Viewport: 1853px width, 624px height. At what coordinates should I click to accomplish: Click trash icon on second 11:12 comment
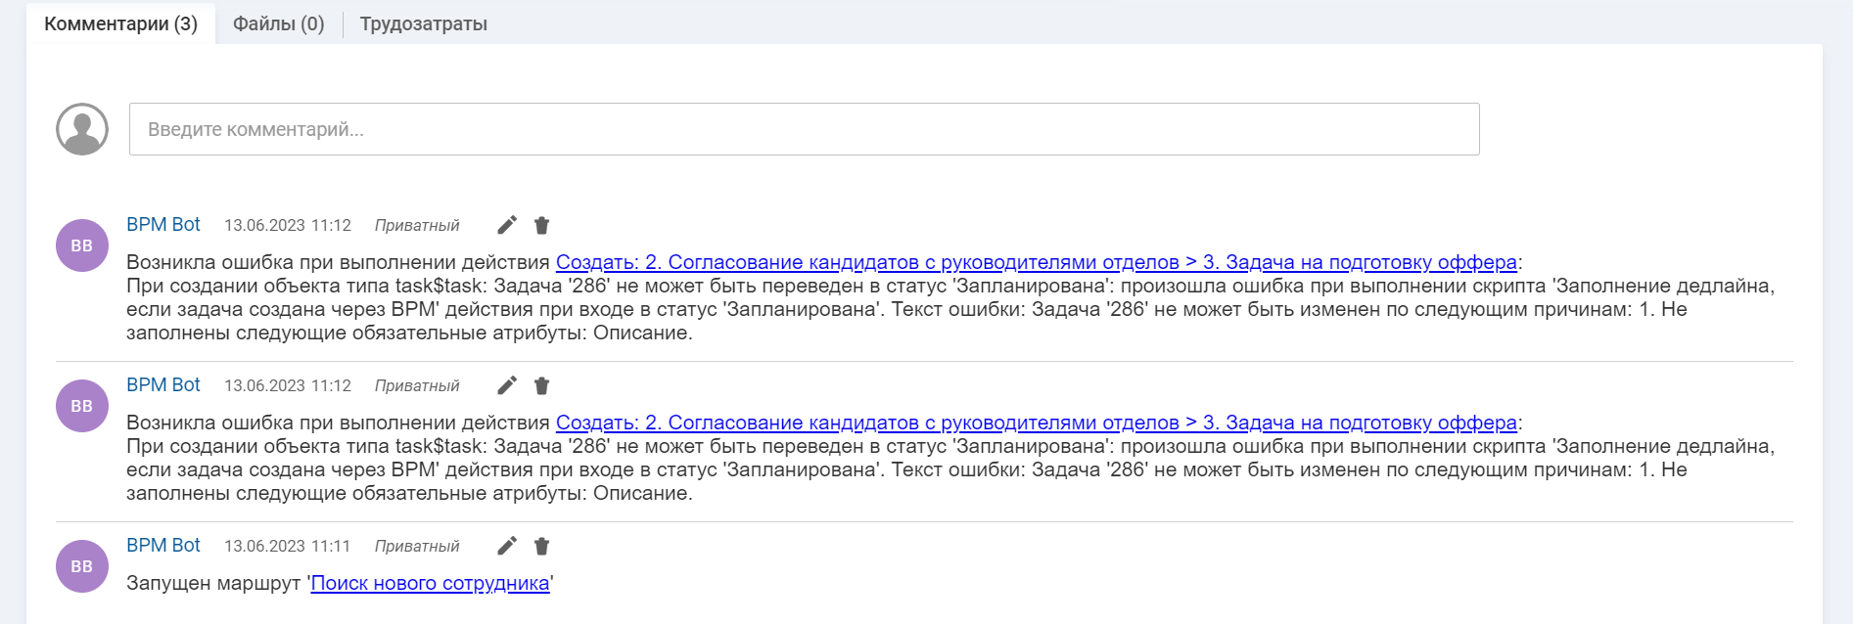click(x=541, y=385)
